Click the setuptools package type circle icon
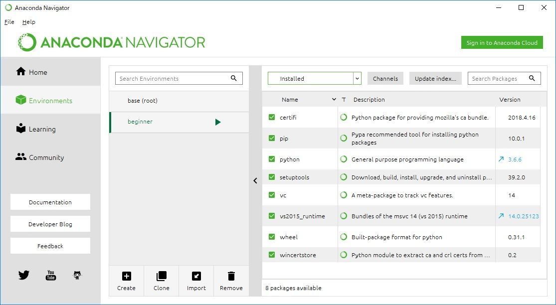Image resolution: width=556 pixels, height=305 pixels. [x=343, y=177]
